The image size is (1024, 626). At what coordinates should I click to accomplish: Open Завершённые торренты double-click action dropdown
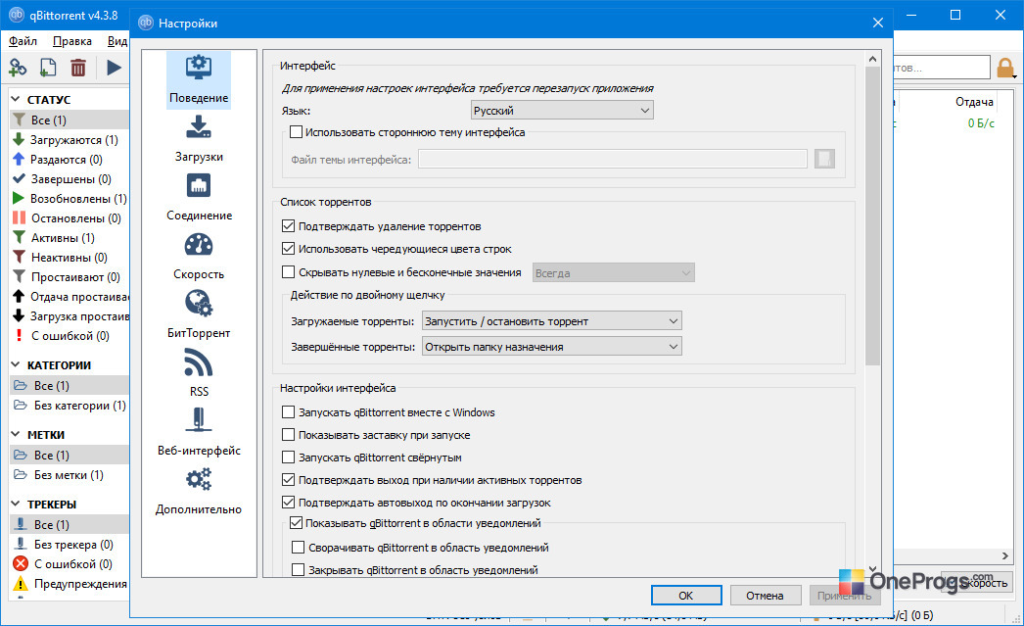click(552, 347)
